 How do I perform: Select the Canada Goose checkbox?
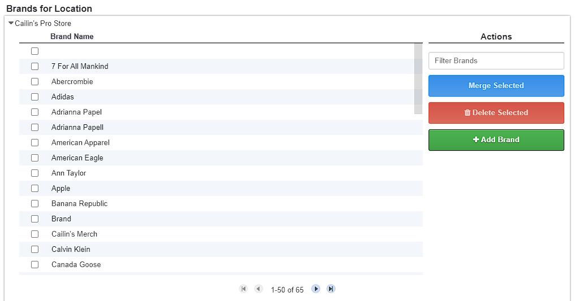click(35, 265)
